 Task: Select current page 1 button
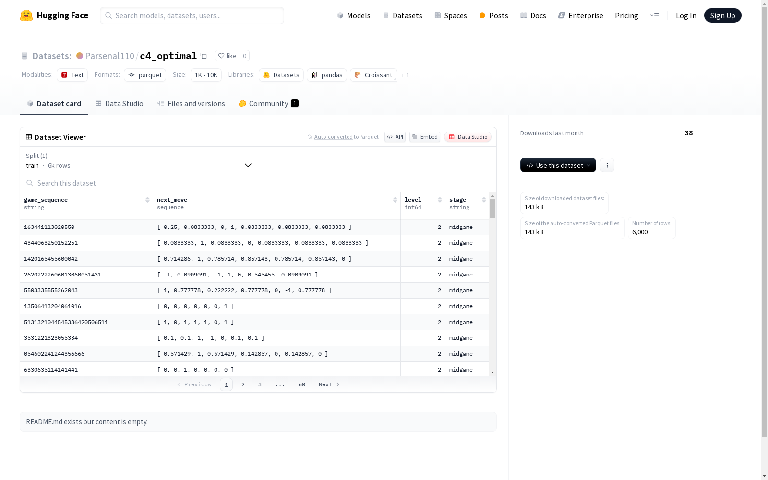click(x=227, y=384)
